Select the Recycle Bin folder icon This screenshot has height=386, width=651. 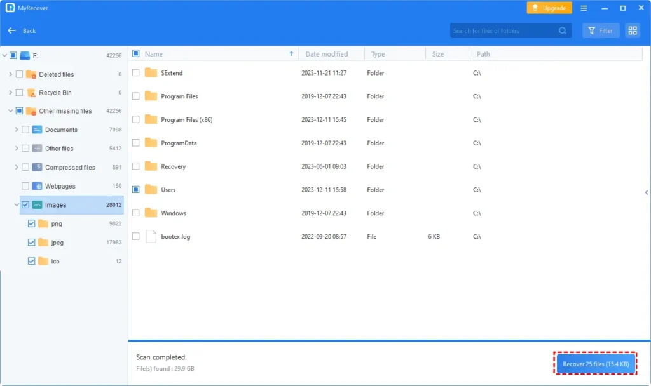(x=31, y=93)
